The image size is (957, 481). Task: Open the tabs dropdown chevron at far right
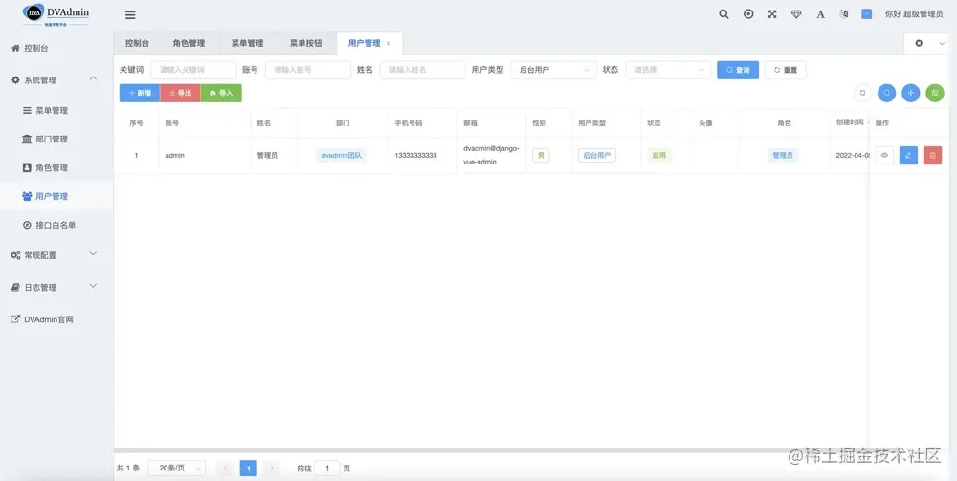(x=941, y=43)
